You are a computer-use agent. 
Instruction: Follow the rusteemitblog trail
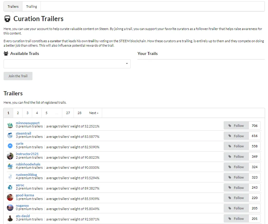point(236,177)
